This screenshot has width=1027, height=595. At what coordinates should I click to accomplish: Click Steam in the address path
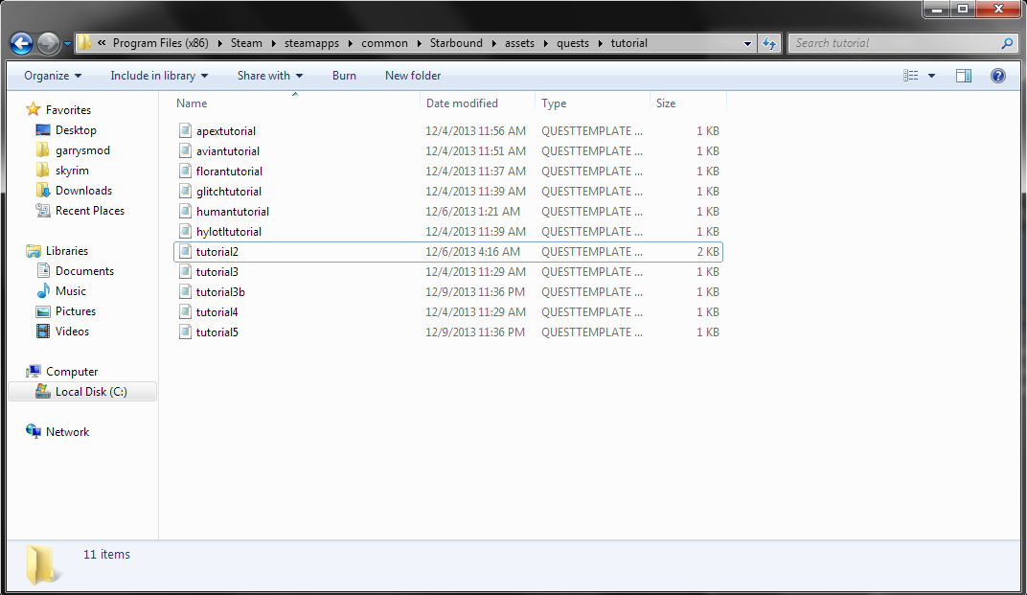pyautogui.click(x=246, y=43)
